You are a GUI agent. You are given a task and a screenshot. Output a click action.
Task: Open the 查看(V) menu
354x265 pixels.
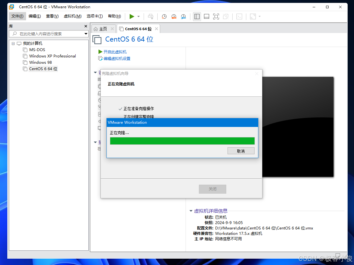click(52, 16)
